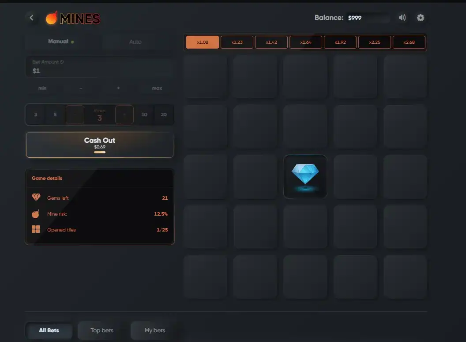The width and height of the screenshot is (466, 342).
Task: Decrease the mines count with minus
Action: coord(75,114)
